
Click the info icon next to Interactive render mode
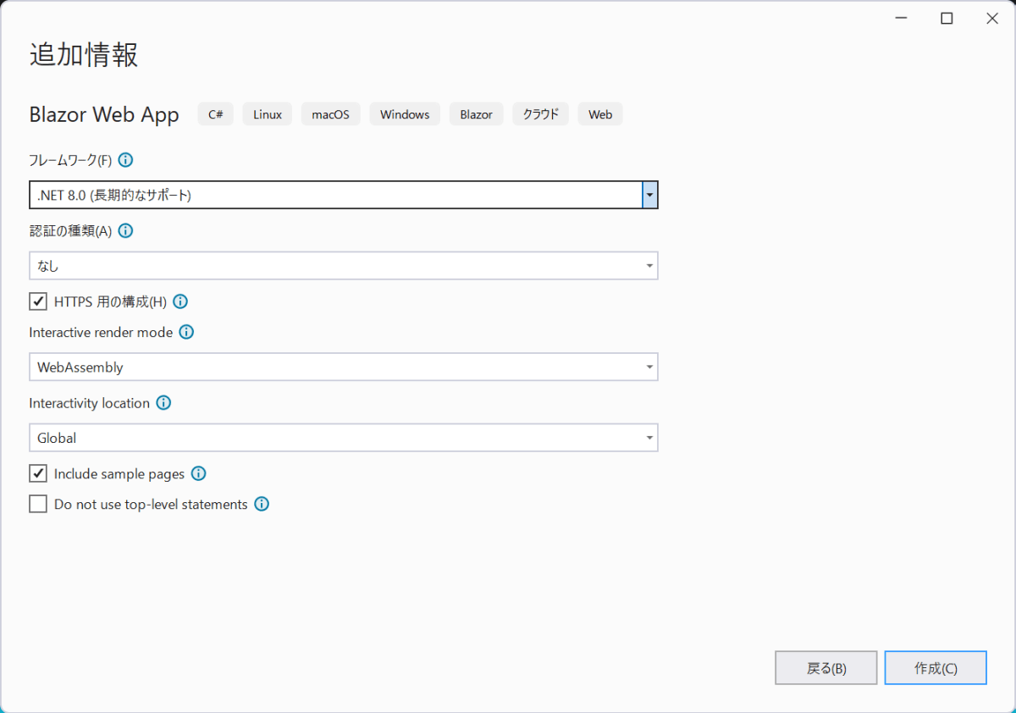pyautogui.click(x=186, y=332)
